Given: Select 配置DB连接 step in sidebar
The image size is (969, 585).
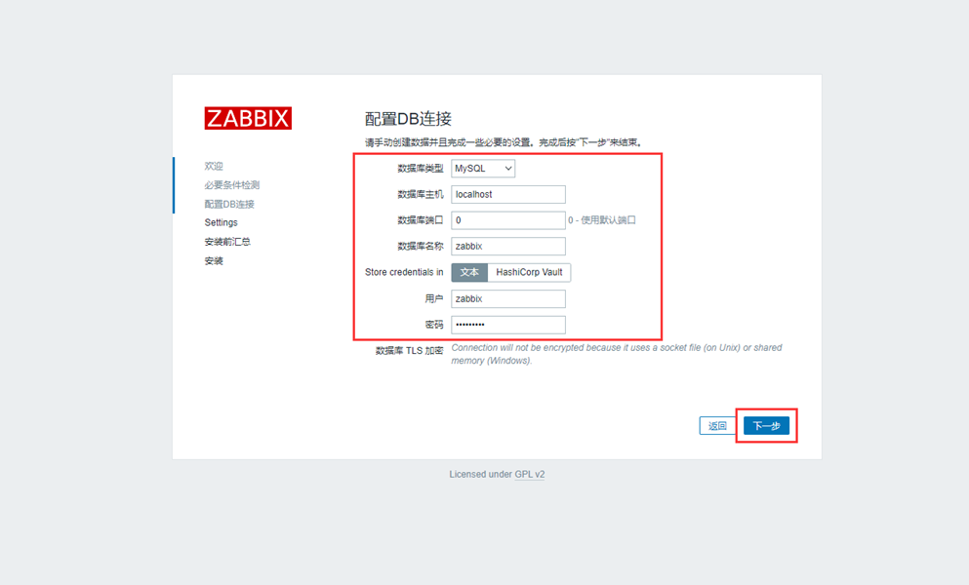Looking at the screenshot, I should 229,204.
